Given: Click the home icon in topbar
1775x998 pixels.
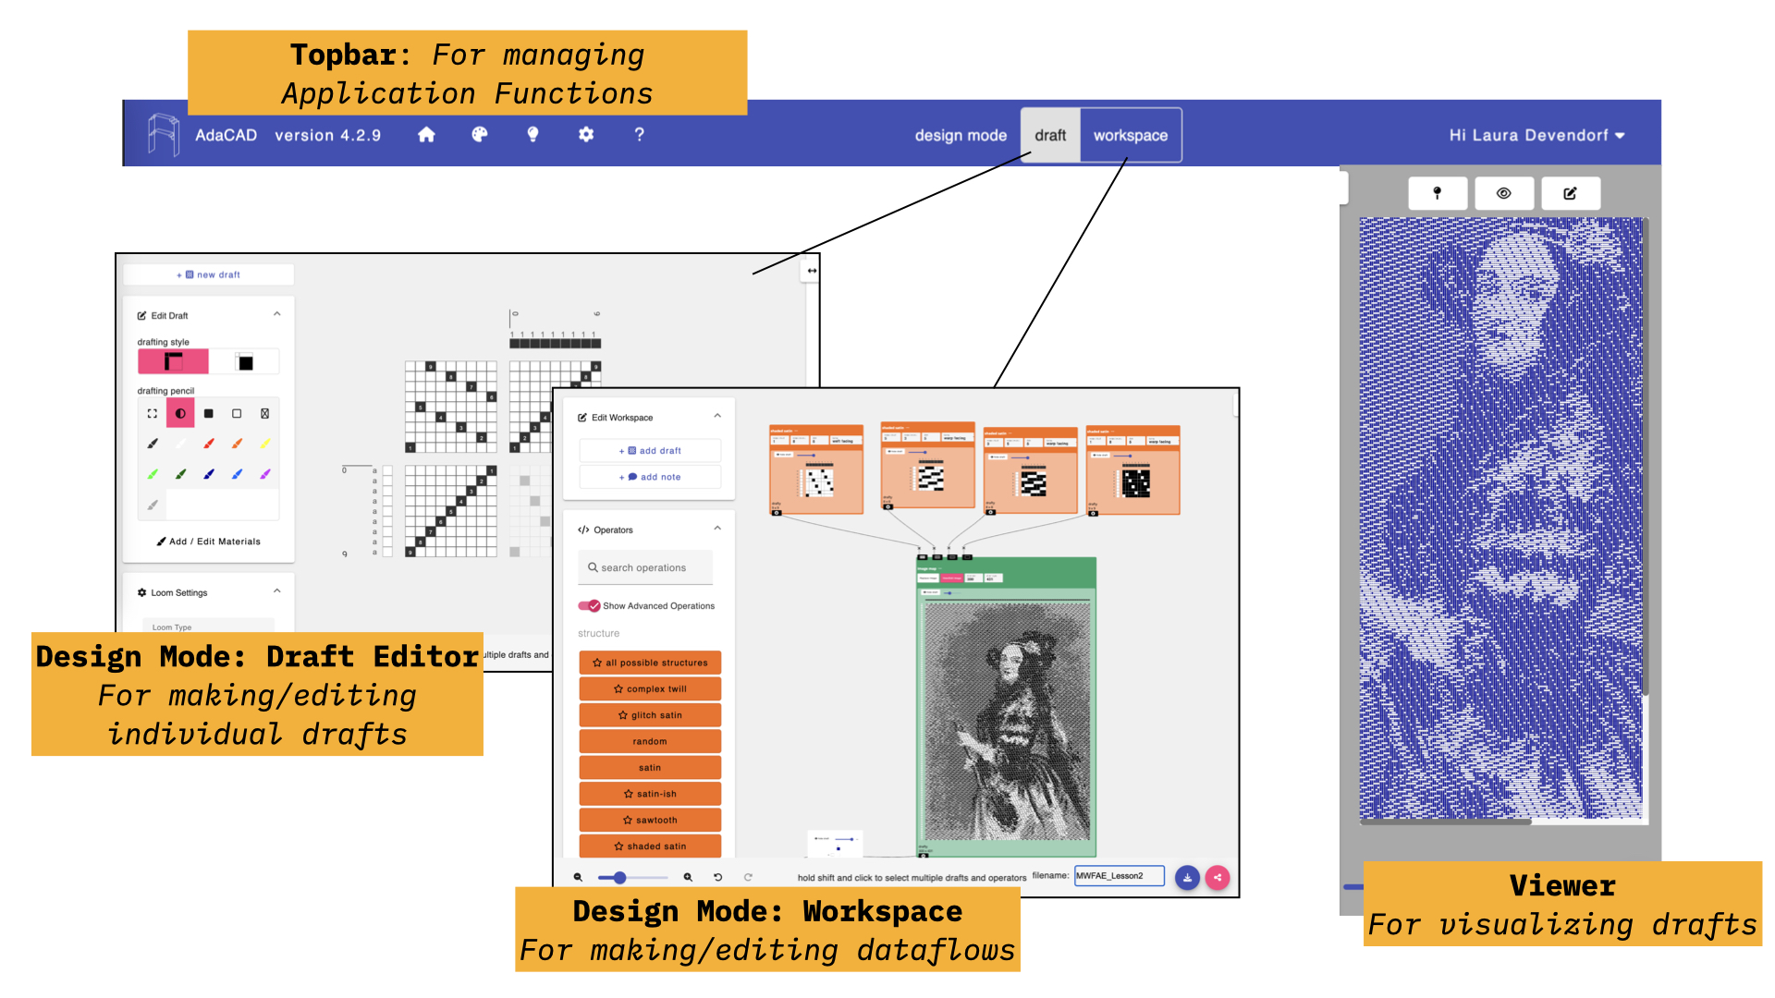Looking at the screenshot, I should 426,135.
